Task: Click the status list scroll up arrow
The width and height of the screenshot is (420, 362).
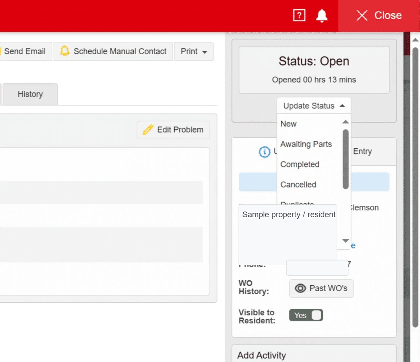Action: (x=345, y=122)
